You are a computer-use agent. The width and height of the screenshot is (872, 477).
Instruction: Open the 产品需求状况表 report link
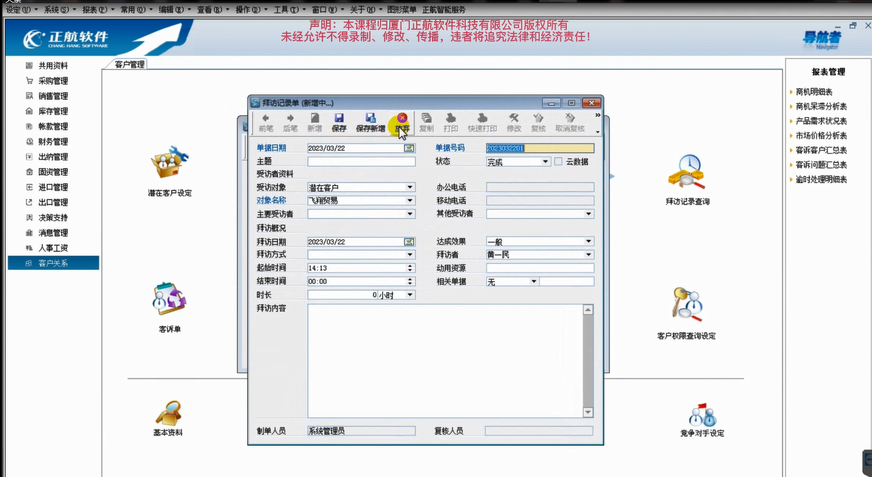pos(821,121)
